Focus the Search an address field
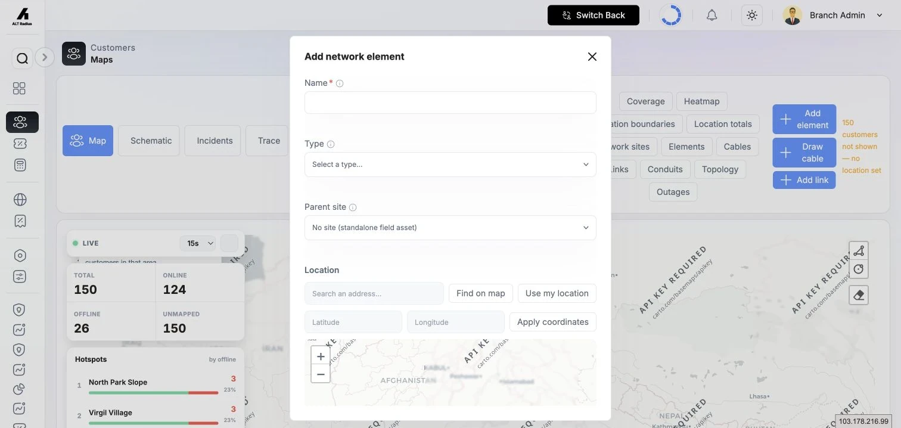 374,293
